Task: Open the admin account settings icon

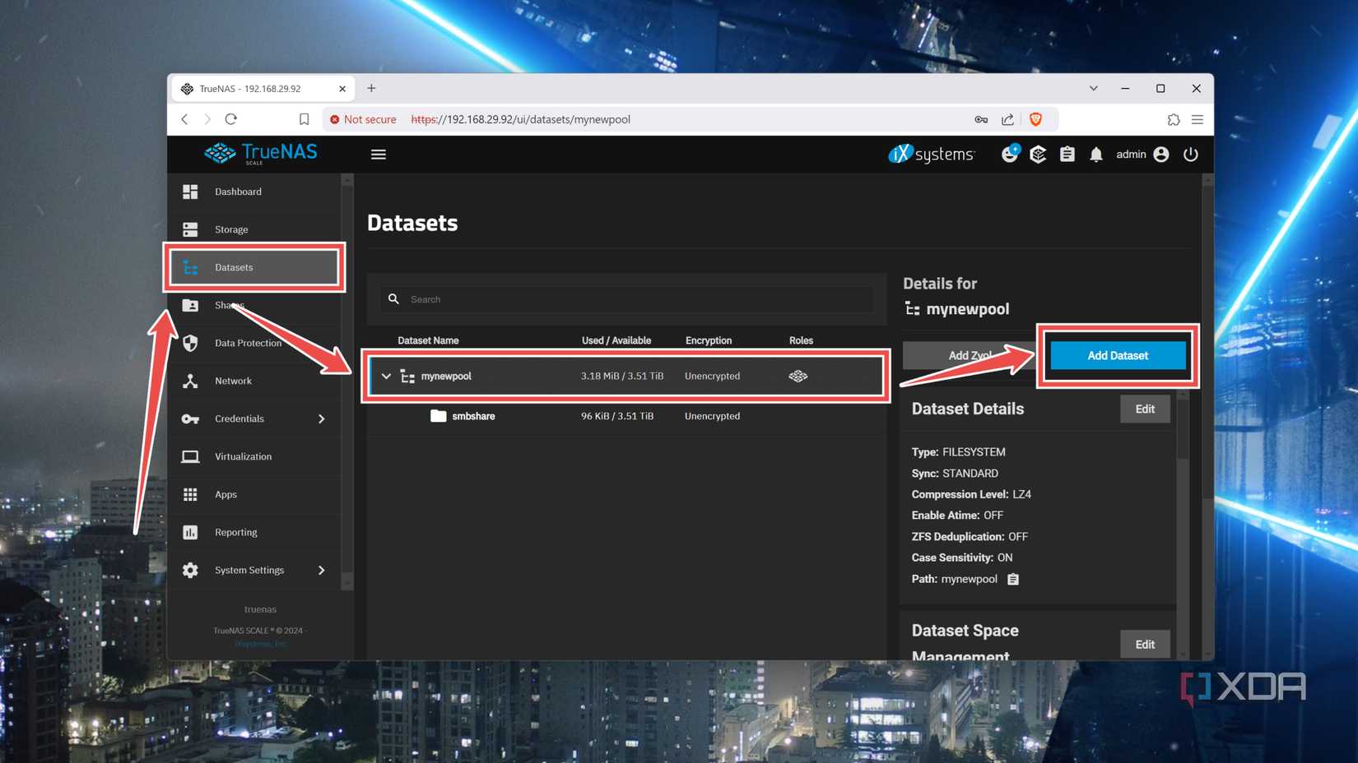Action: [x=1160, y=154]
